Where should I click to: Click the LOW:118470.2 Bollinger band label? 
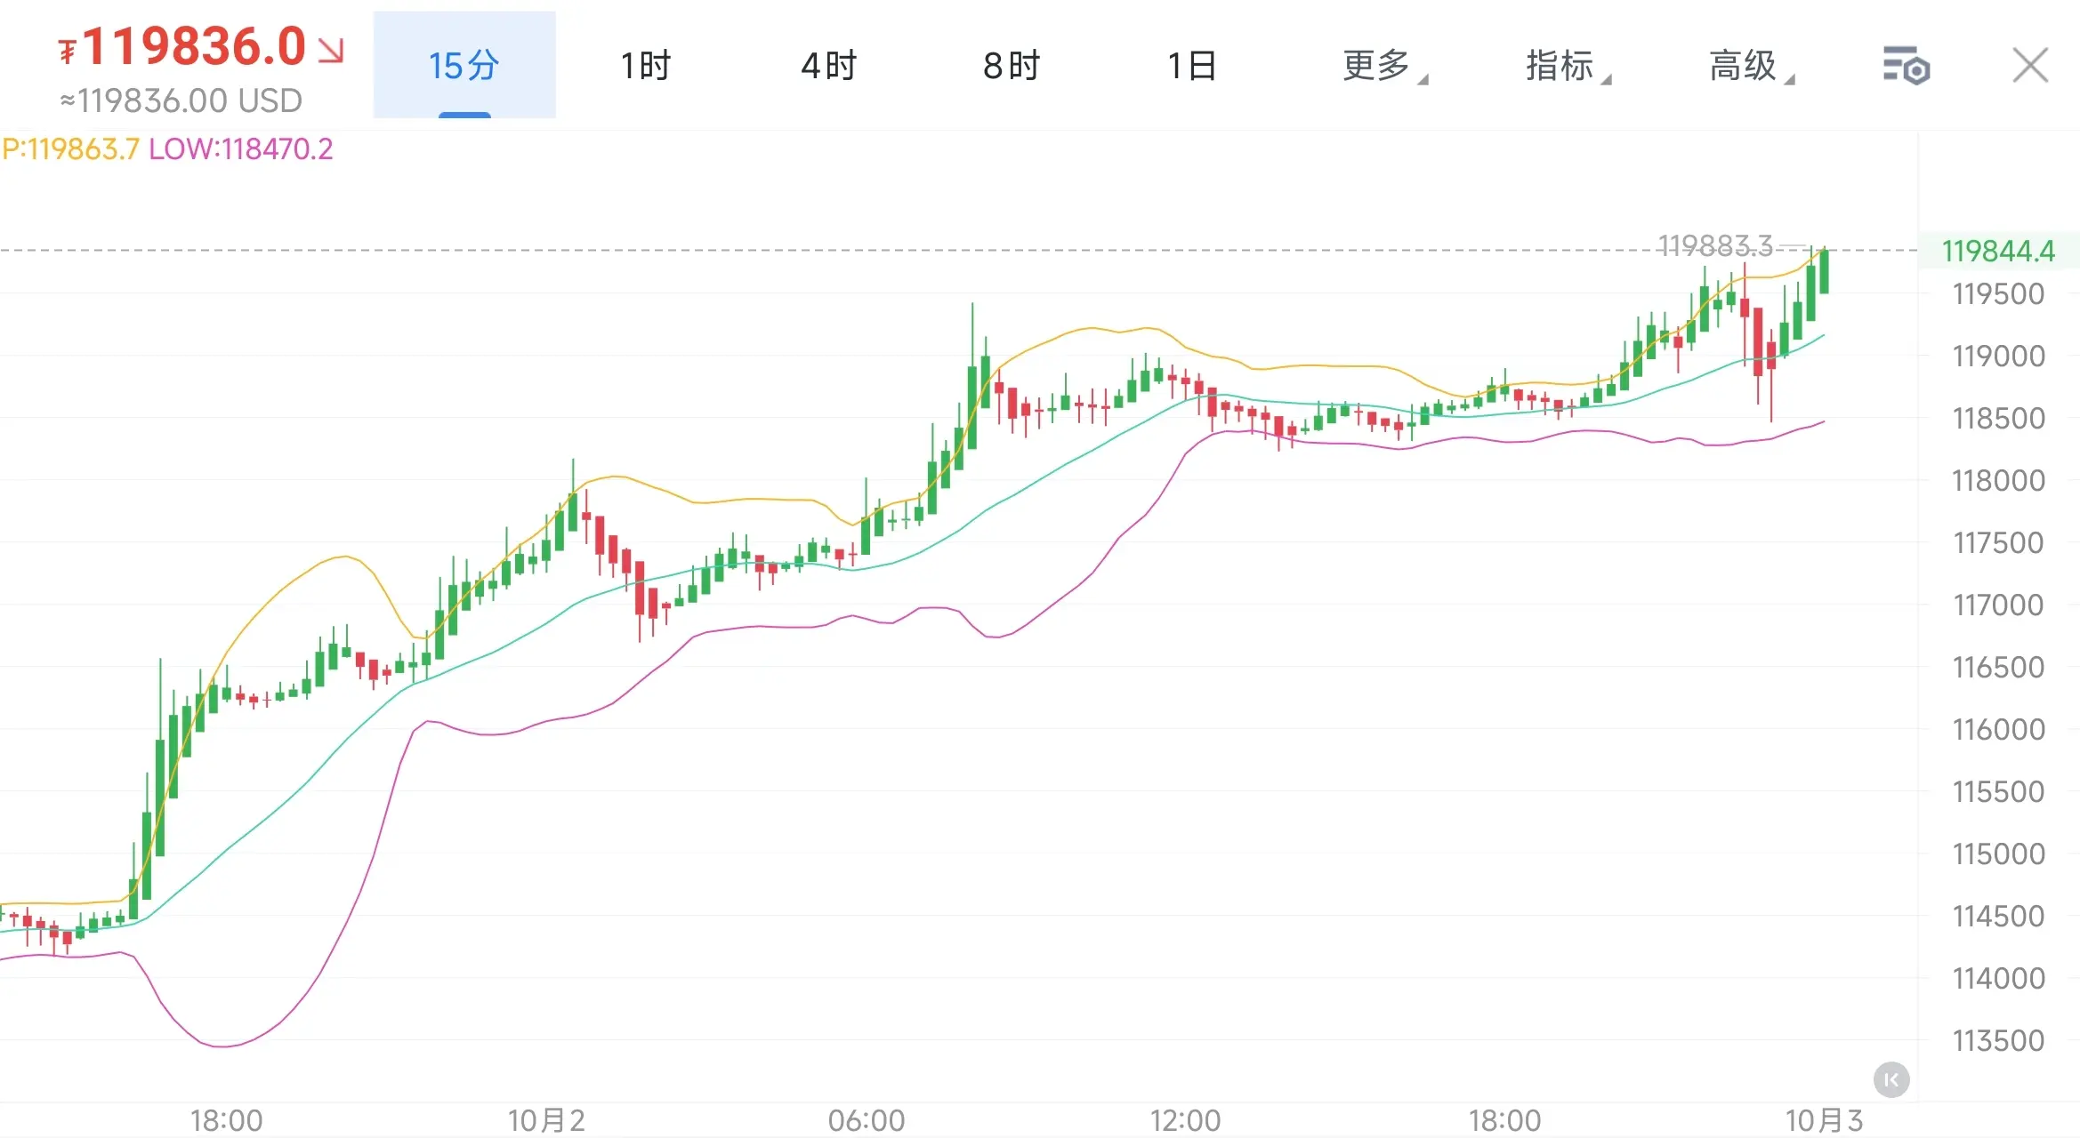pos(240,149)
